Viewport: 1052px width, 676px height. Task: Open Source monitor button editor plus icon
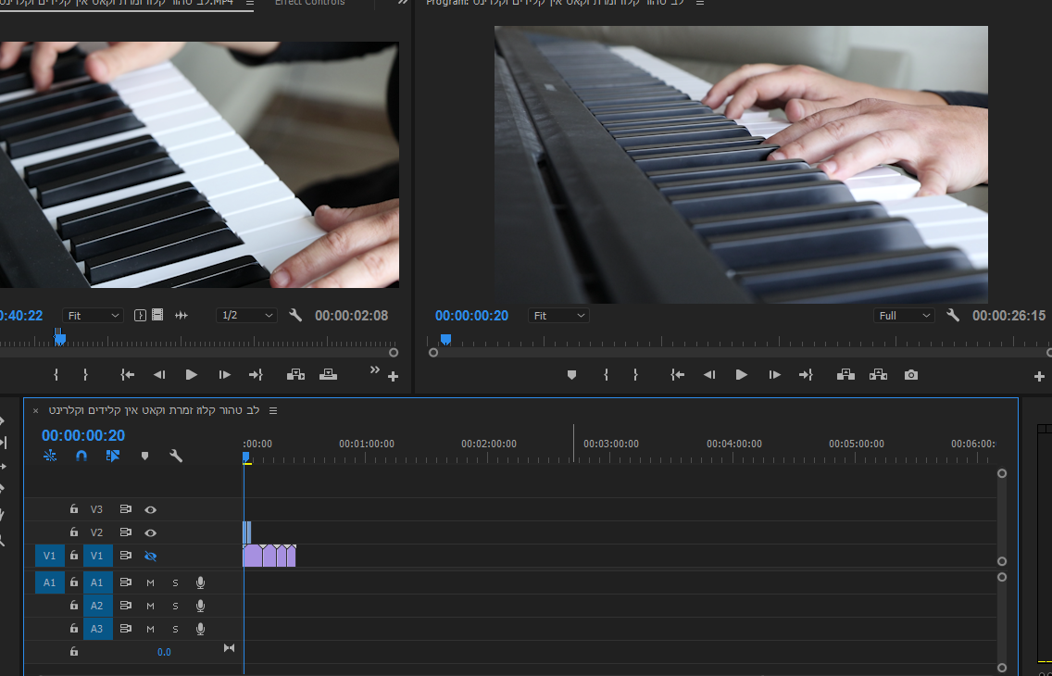(x=394, y=377)
